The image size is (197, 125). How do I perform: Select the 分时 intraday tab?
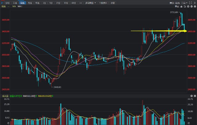(7, 3)
